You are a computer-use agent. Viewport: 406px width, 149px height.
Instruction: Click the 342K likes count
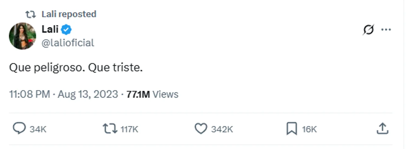(222, 129)
